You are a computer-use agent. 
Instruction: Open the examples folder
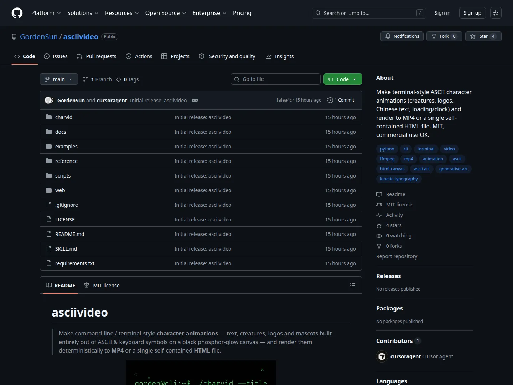[x=66, y=146]
